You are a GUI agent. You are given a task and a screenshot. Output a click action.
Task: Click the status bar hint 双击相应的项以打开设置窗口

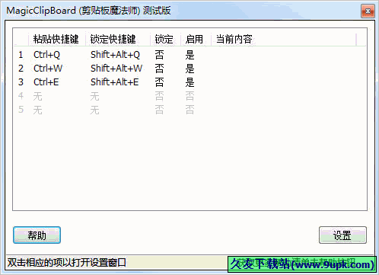(67, 263)
